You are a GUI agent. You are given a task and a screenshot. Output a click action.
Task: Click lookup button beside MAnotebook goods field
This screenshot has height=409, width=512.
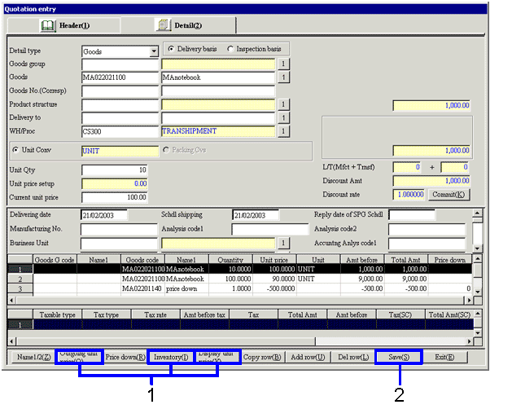pyautogui.click(x=284, y=77)
